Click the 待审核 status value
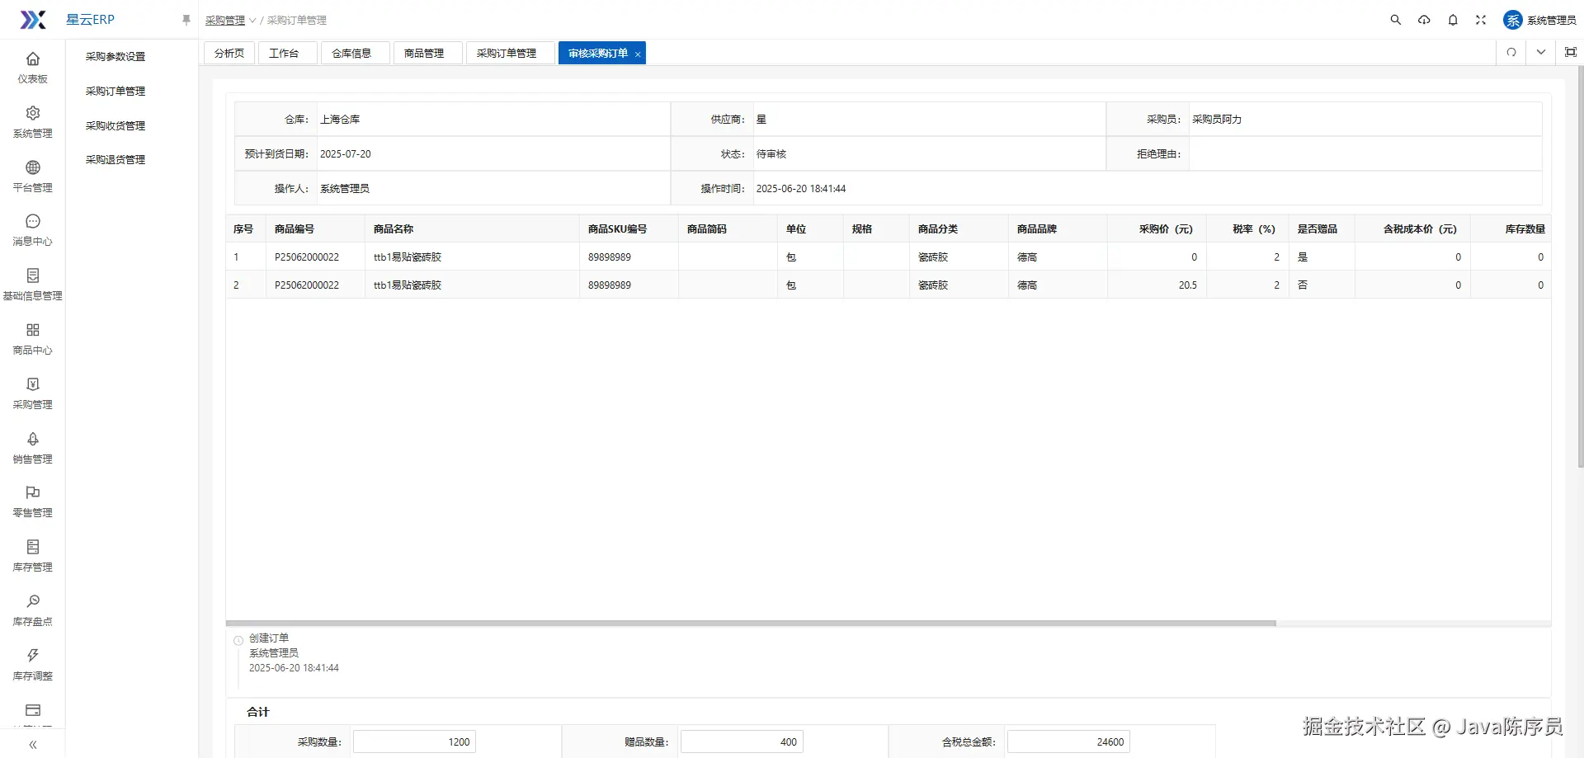The image size is (1584, 758). pos(771,154)
